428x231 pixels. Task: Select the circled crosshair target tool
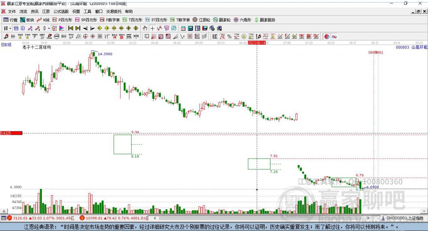pos(85,37)
